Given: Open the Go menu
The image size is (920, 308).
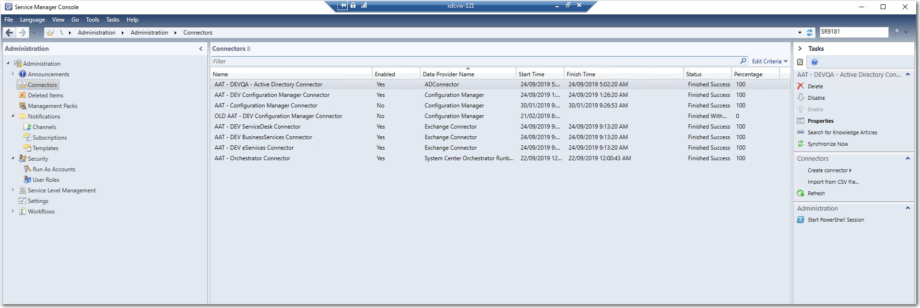Looking at the screenshot, I should (x=75, y=20).
